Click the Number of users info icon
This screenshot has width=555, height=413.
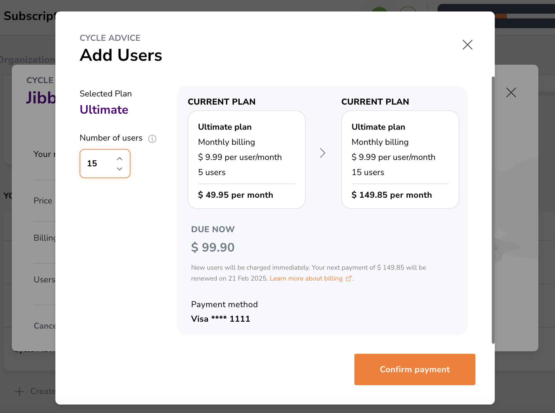point(152,139)
